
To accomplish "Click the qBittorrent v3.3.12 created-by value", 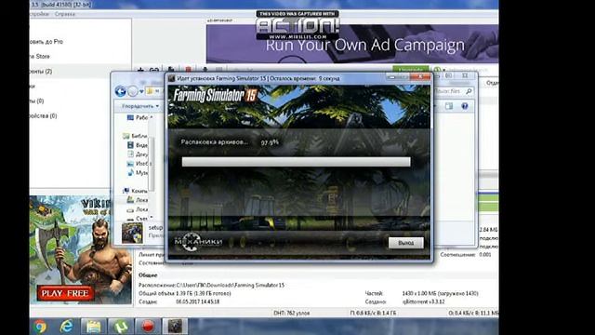I will (423, 301).
